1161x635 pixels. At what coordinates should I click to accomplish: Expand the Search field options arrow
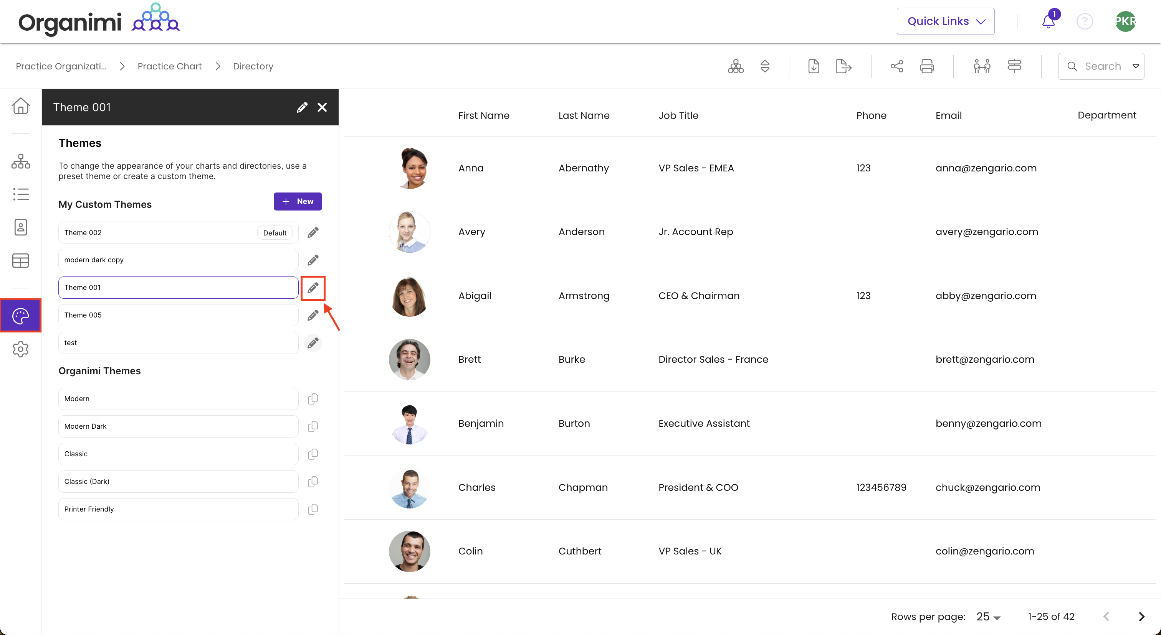[x=1136, y=66]
